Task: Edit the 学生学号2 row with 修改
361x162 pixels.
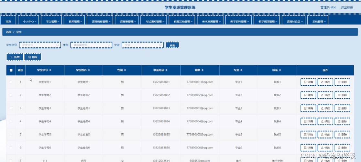Action: 325,95
